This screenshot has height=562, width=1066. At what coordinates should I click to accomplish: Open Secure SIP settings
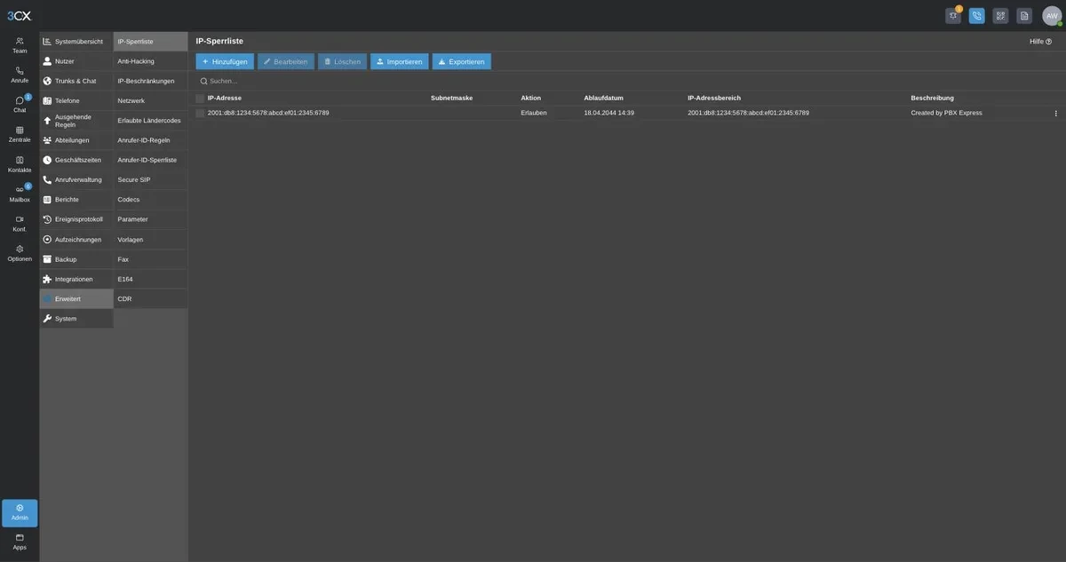pos(150,179)
